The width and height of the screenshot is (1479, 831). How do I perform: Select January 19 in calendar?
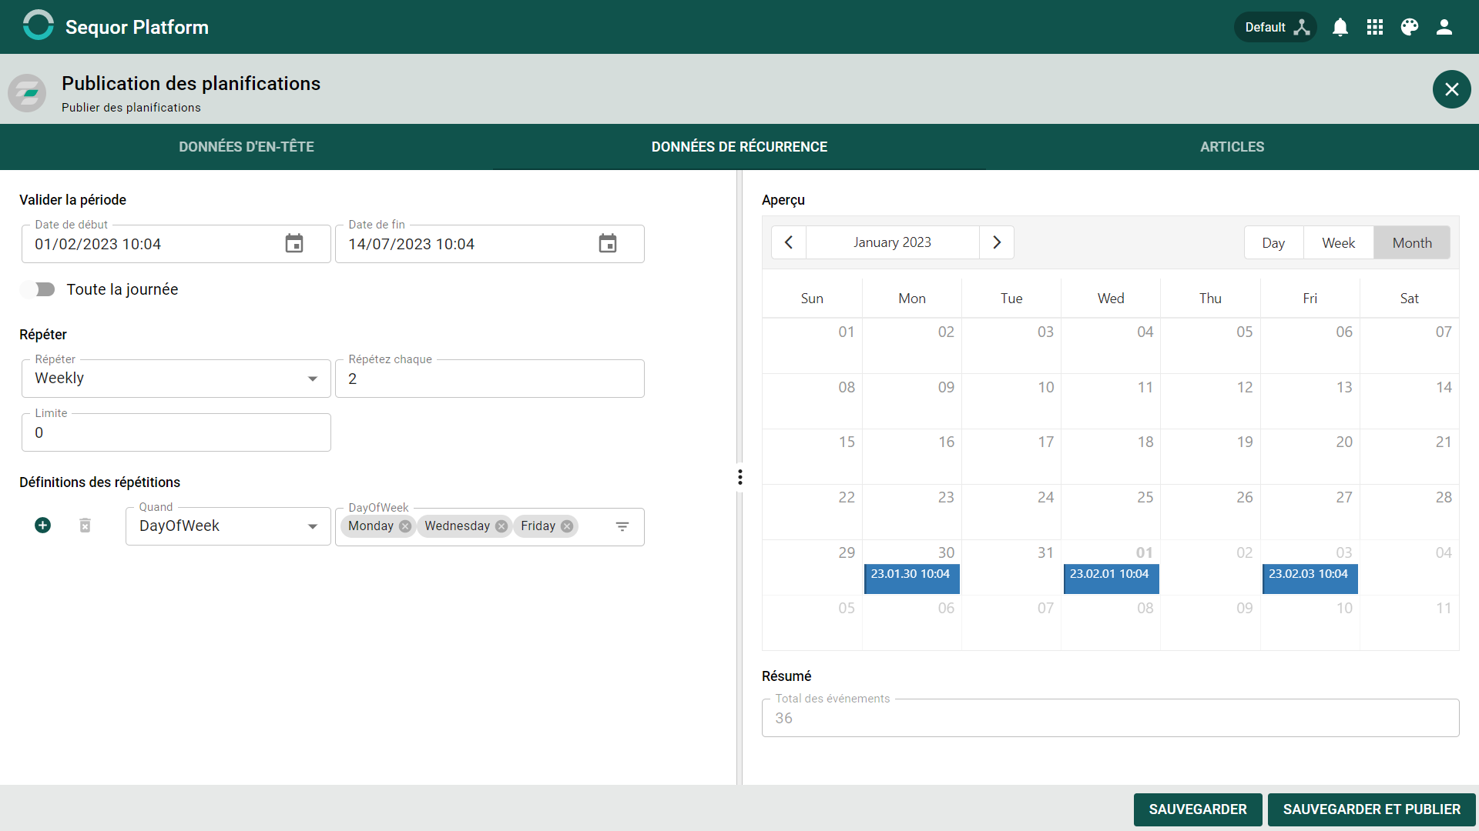(x=1210, y=456)
